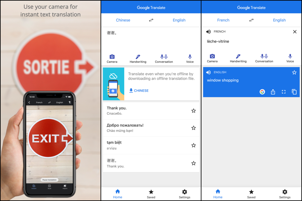The image size is (302, 201).
Task: Tap Pause translation in the phone mockup
Action: (50, 180)
